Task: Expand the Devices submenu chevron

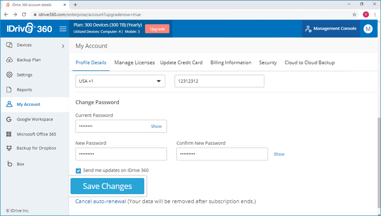Action: [x=63, y=46]
